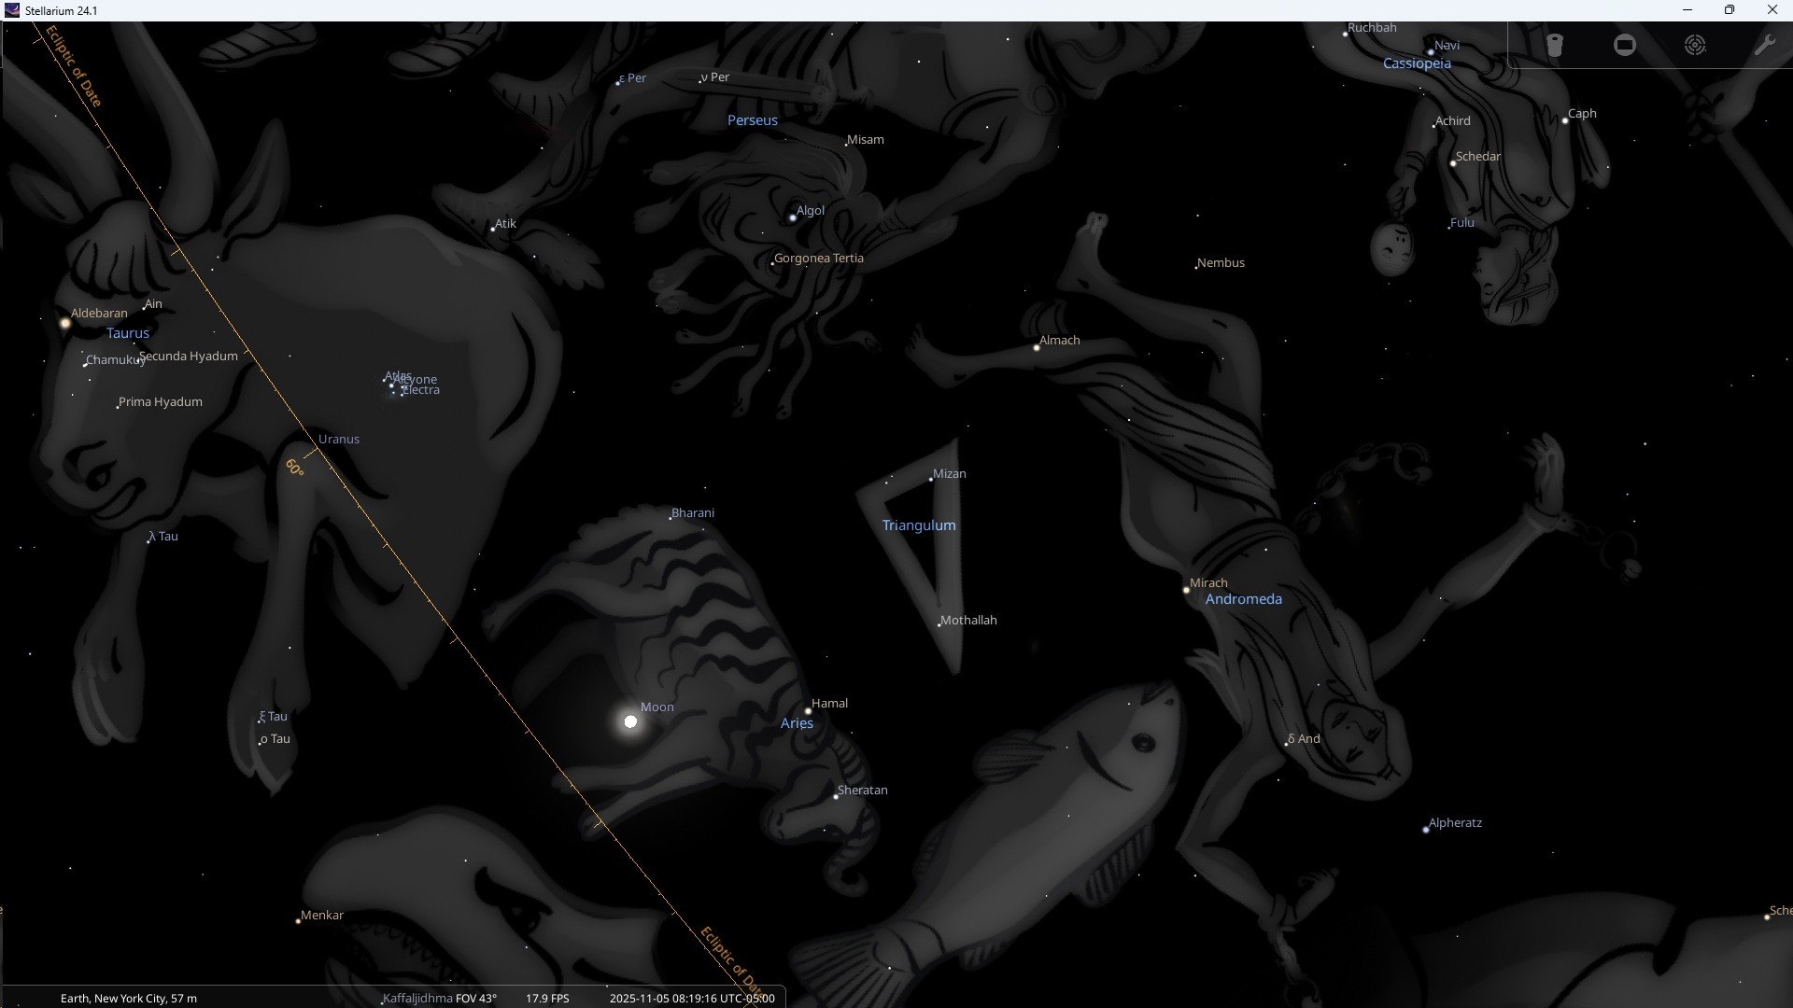Open Oculars configuration wrench
The height and width of the screenshot is (1008, 1793).
1764,46
